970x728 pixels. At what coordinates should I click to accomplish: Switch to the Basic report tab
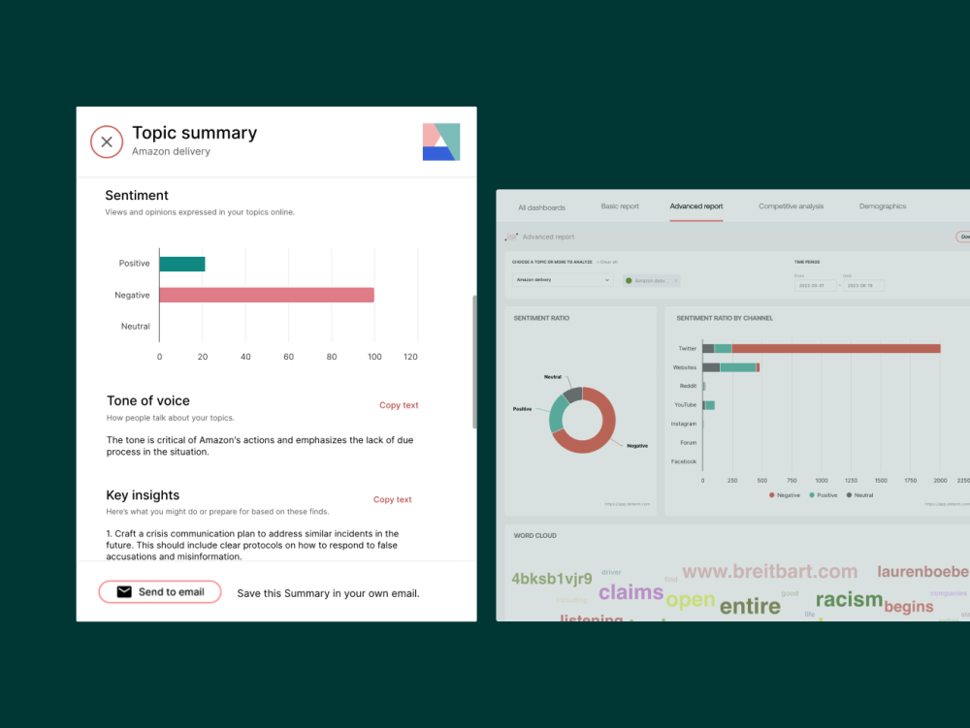[x=619, y=206]
